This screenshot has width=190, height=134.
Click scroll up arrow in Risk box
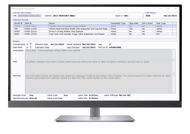174,62
